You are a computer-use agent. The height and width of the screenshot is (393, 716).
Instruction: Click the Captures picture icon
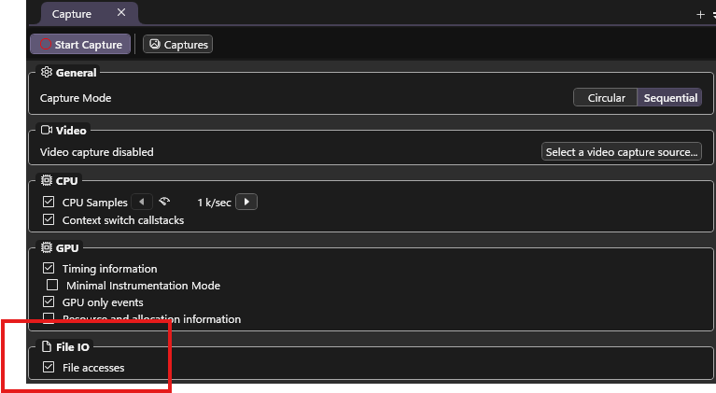[x=155, y=44]
